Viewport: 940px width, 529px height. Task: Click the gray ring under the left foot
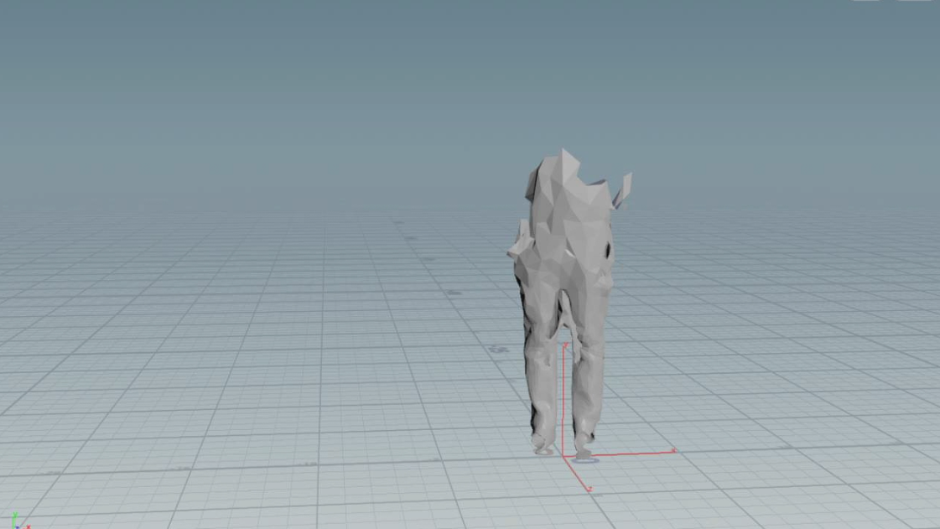click(543, 452)
